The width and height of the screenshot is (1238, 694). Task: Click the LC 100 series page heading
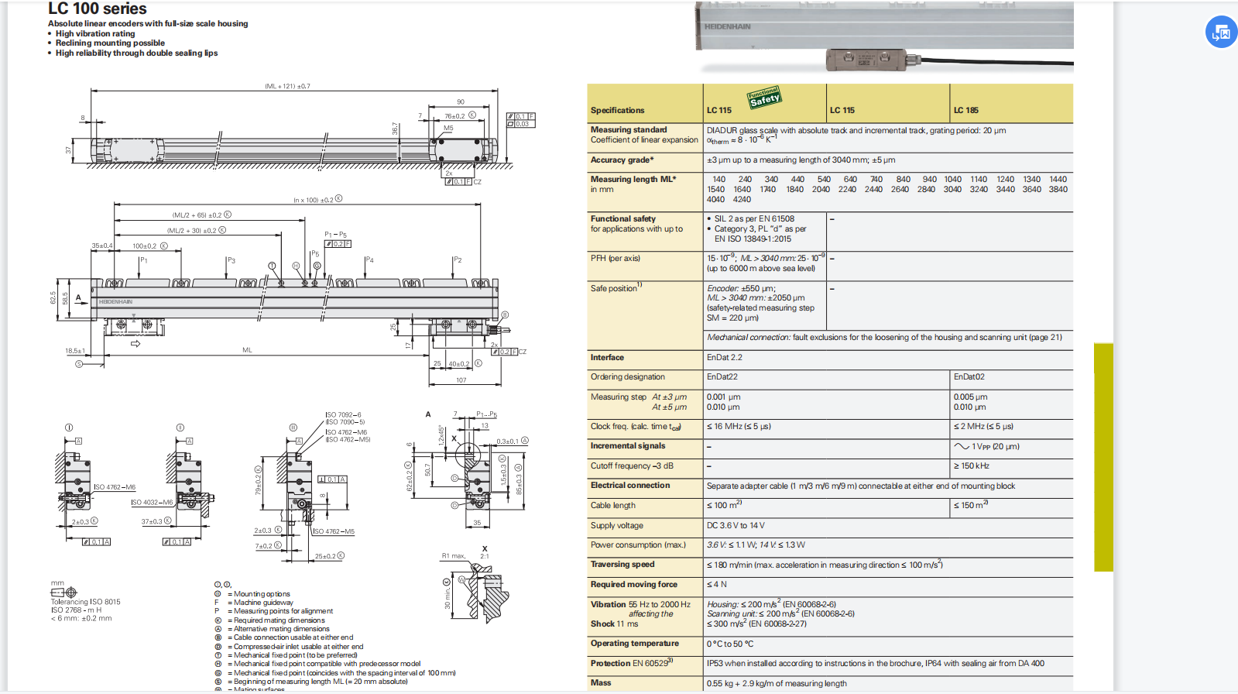click(98, 9)
